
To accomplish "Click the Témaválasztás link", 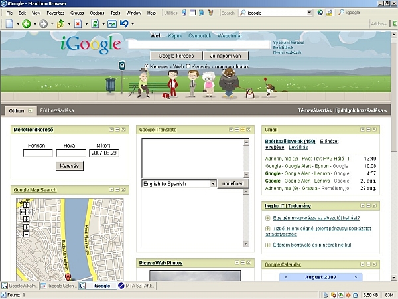I will (314, 110).
